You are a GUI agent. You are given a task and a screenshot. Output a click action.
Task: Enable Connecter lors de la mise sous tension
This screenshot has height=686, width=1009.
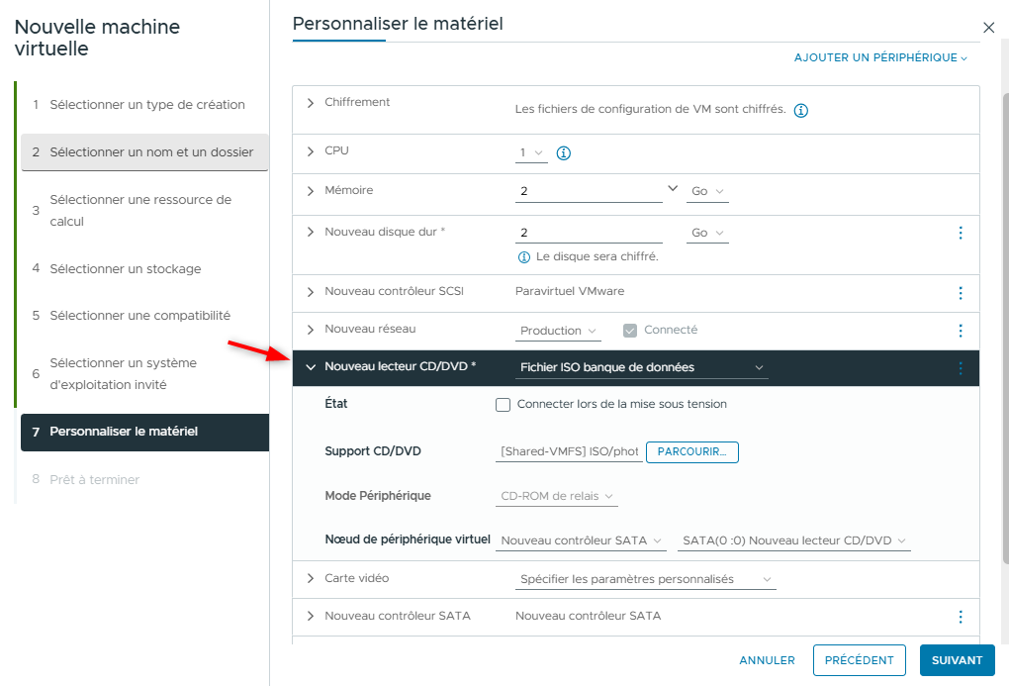point(503,405)
